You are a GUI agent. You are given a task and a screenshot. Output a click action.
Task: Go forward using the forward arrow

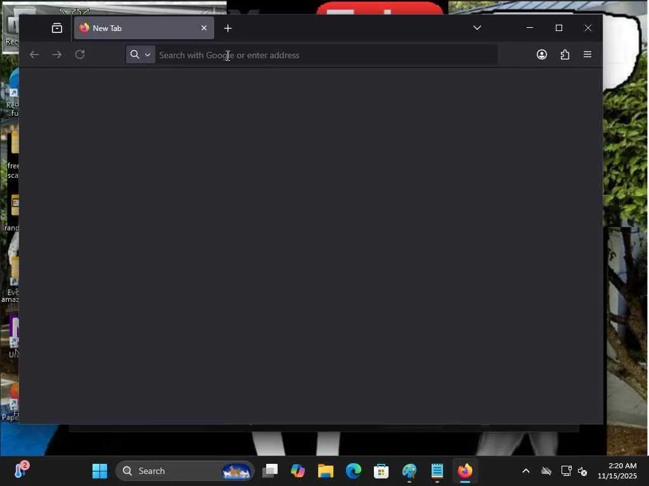[57, 54]
